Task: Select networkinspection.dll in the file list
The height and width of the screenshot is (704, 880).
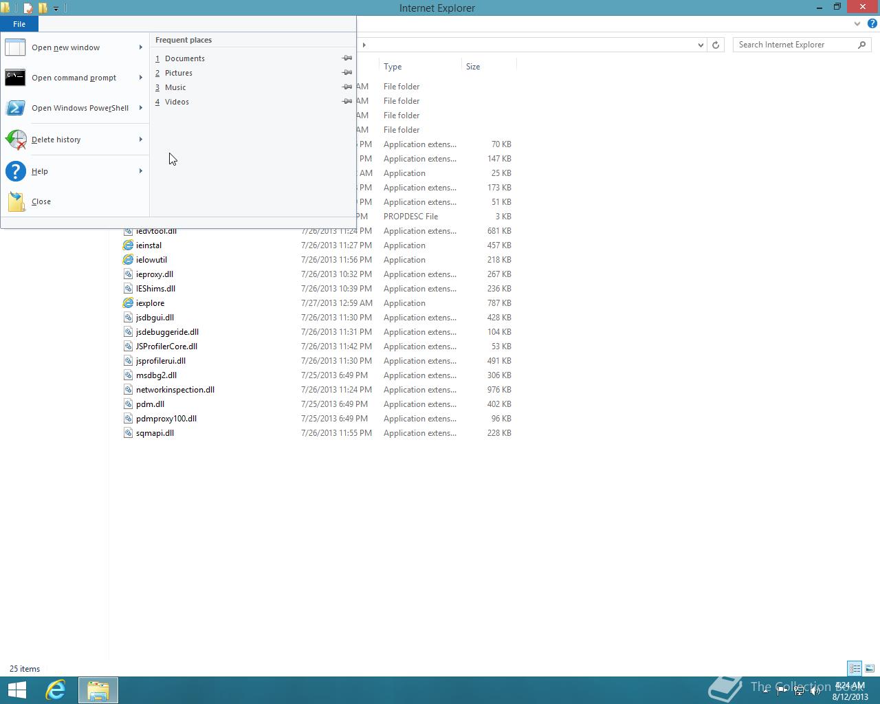Action: click(175, 390)
